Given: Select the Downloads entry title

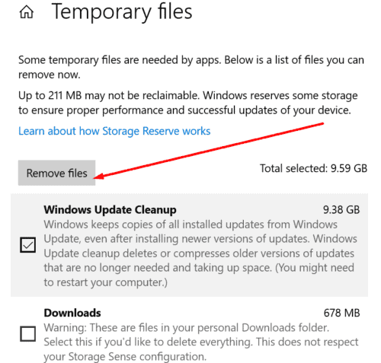Looking at the screenshot, I should 72,313.
